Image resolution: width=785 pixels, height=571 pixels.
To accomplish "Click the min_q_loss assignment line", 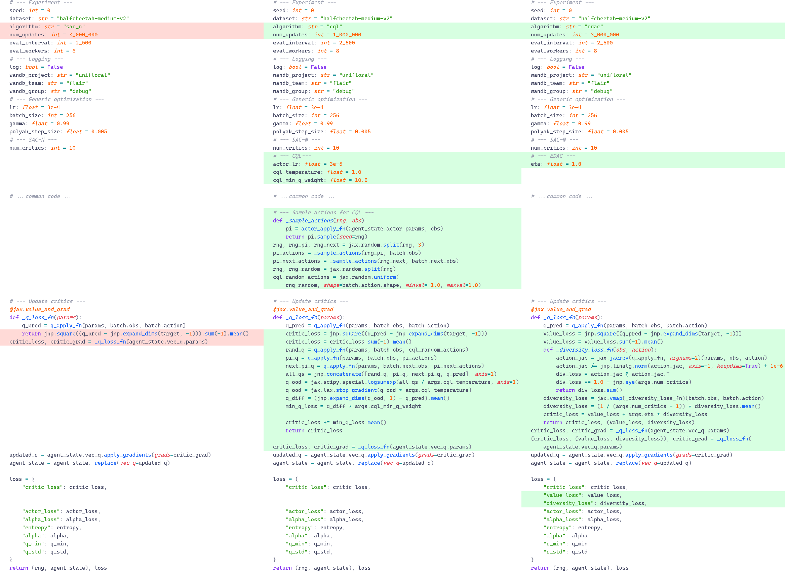I will pyautogui.click(x=353, y=406).
